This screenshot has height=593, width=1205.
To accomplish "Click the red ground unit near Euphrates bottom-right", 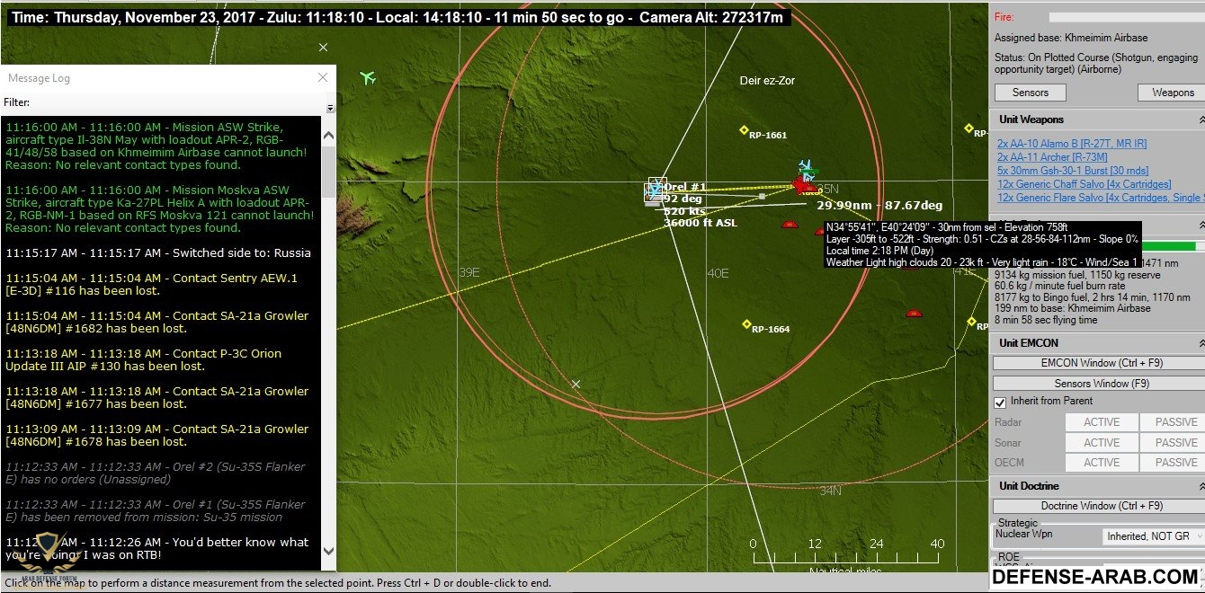I will pyautogui.click(x=914, y=314).
